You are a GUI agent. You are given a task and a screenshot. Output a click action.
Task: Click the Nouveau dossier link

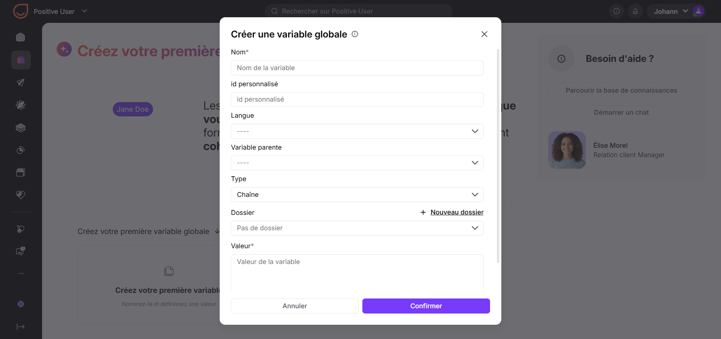point(457,212)
